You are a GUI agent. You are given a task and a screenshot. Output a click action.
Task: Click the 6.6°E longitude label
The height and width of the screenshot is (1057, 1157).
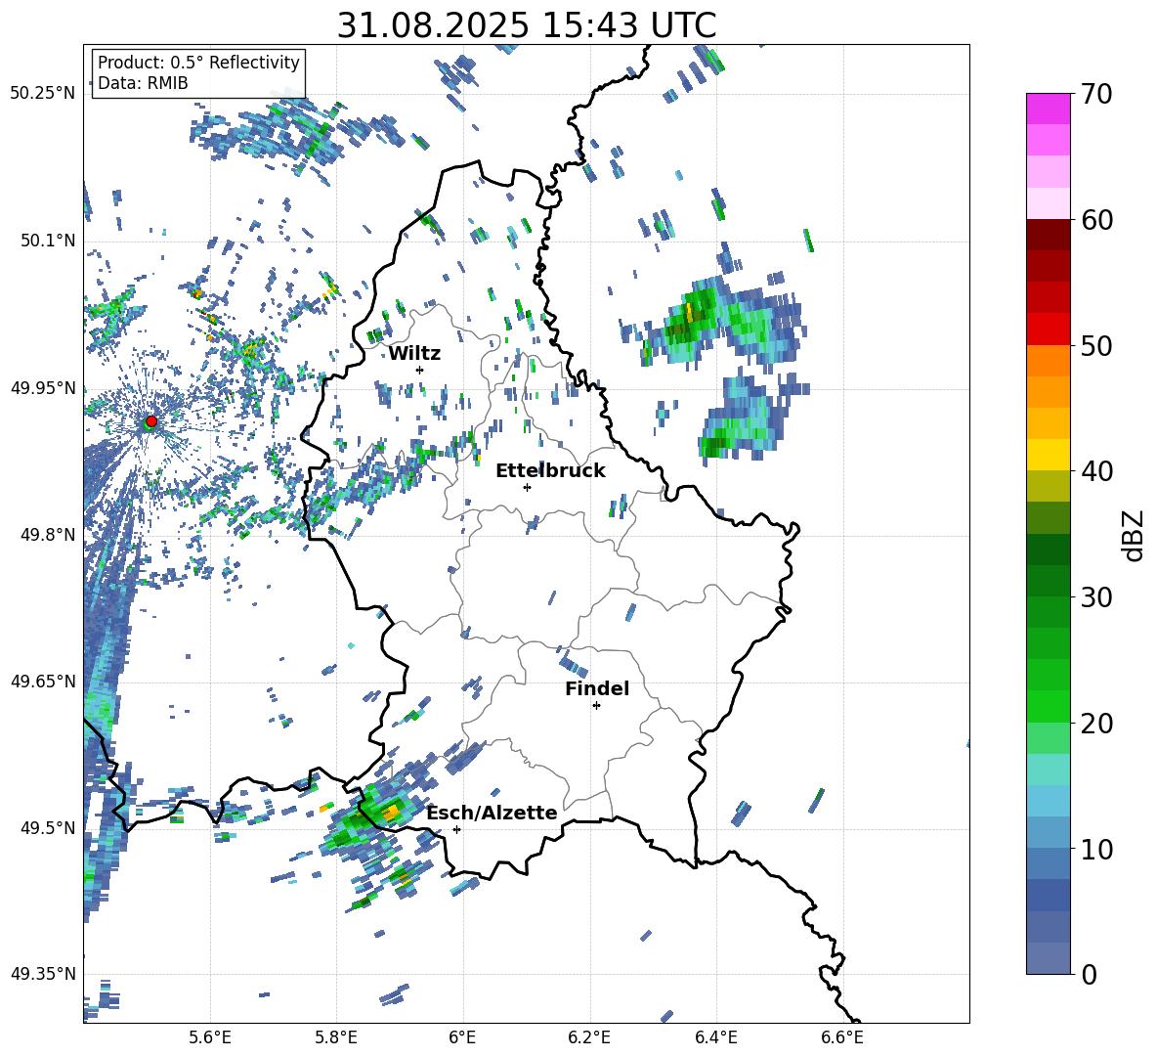[842, 1037]
